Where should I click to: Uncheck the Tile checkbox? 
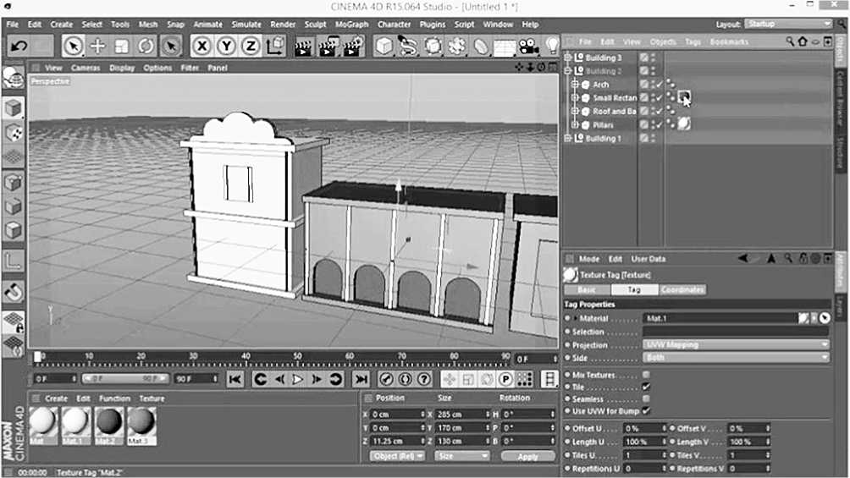[647, 387]
